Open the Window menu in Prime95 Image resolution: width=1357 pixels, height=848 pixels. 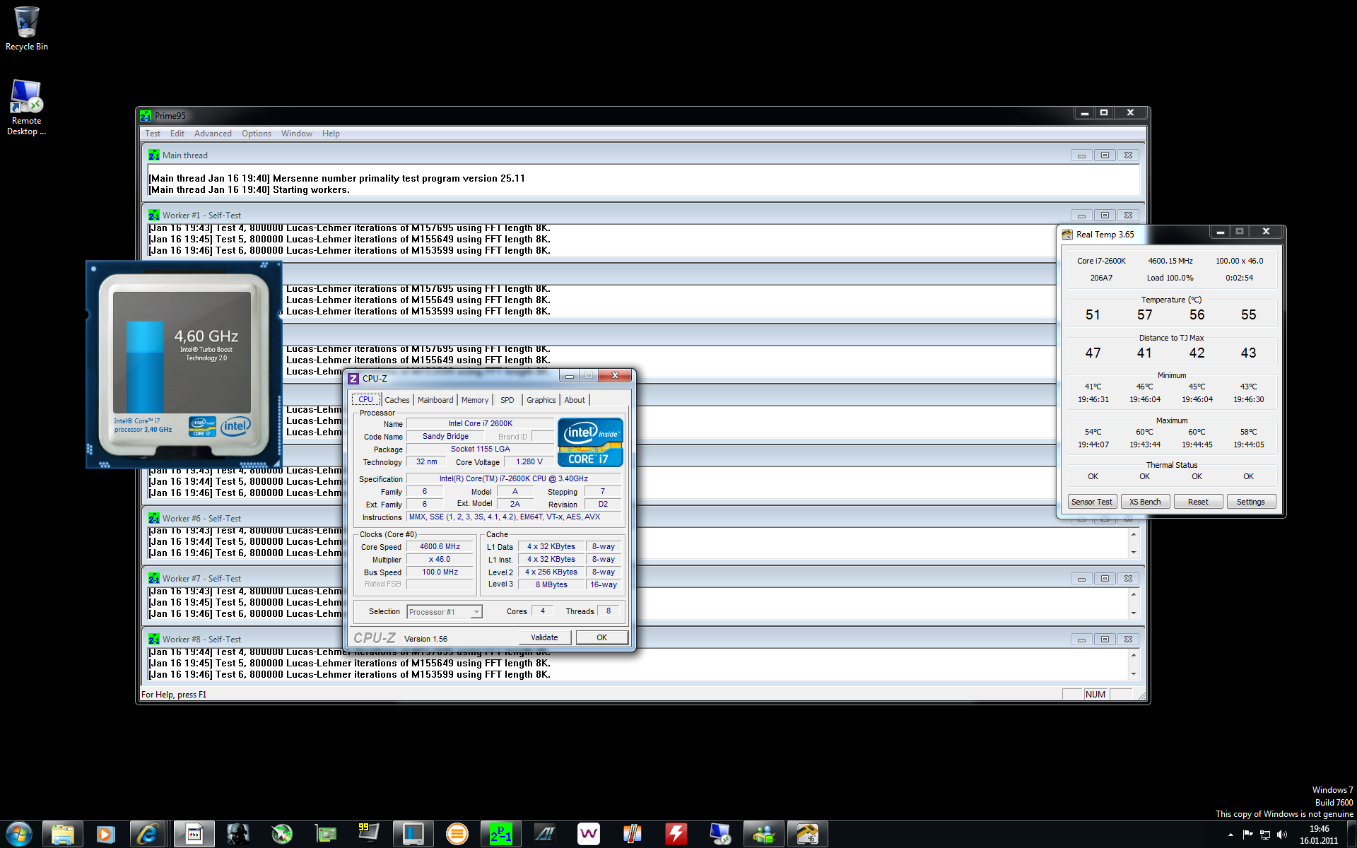pyautogui.click(x=296, y=134)
